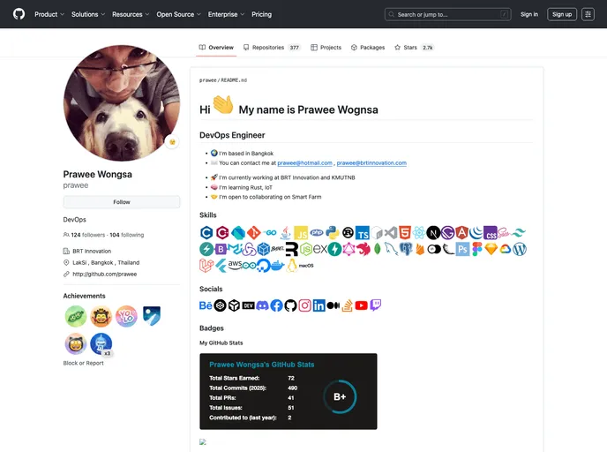The height and width of the screenshot is (452, 607).
Task: Click the Sign in link
Action: [529, 14]
